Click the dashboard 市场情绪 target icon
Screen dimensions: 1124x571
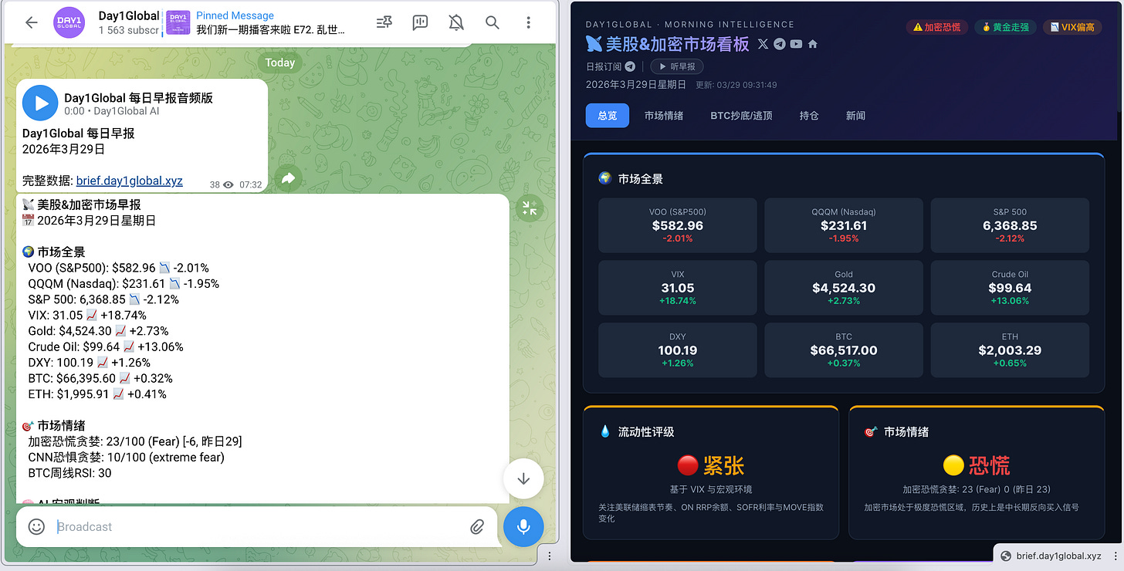871,431
